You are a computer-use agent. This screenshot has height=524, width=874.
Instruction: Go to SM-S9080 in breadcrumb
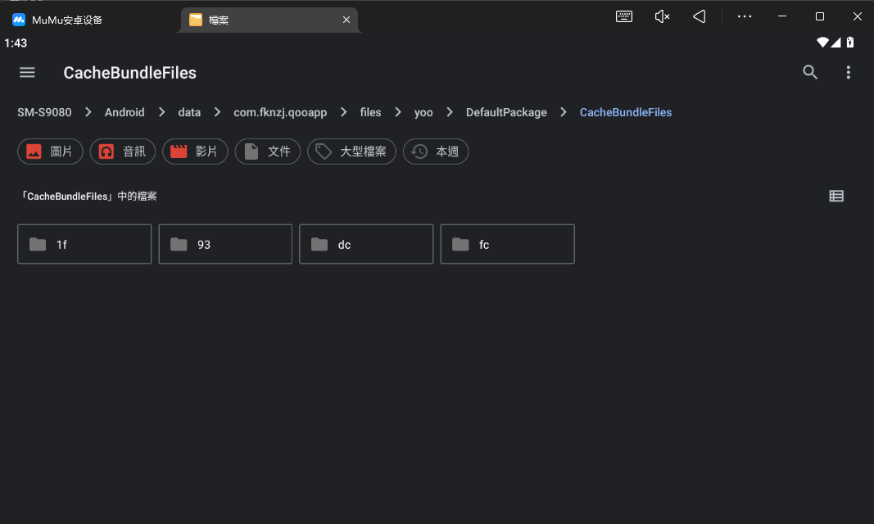point(44,112)
